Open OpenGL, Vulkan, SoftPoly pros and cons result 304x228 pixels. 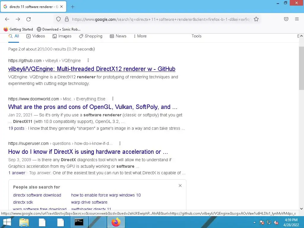coord(93,107)
